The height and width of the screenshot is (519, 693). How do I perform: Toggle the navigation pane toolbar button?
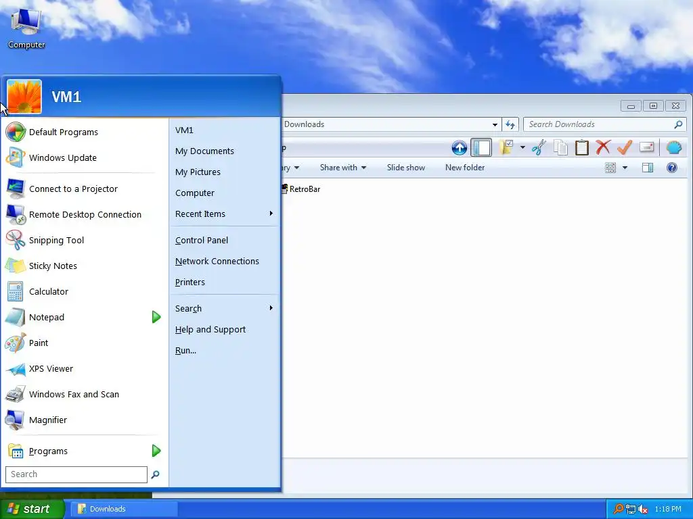(481, 147)
